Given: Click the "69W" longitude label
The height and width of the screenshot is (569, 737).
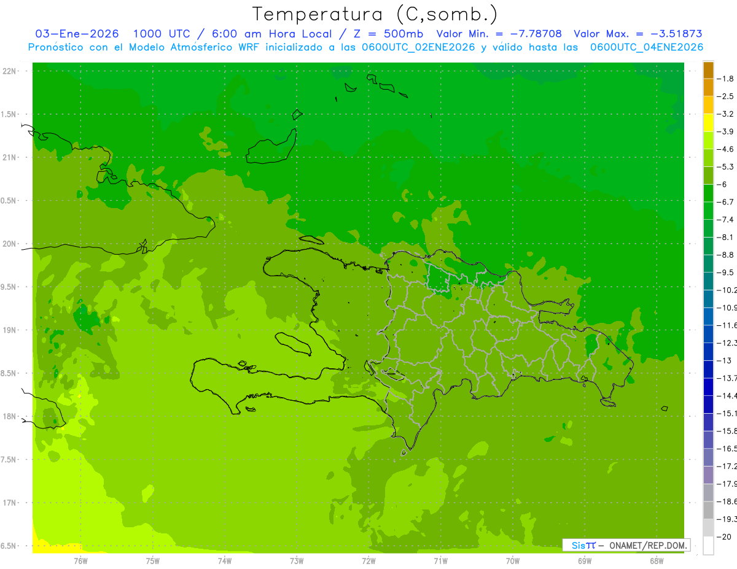Looking at the screenshot, I should point(585,560).
